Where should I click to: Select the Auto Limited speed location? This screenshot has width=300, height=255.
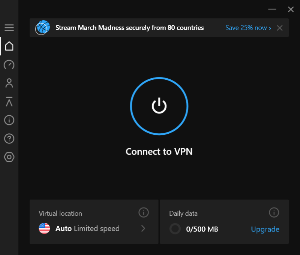(x=87, y=228)
